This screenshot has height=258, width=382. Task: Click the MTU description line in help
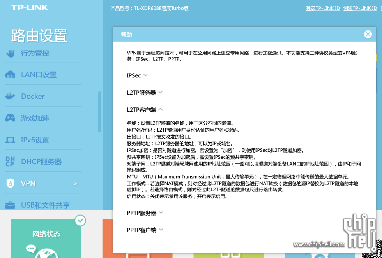[238, 177]
